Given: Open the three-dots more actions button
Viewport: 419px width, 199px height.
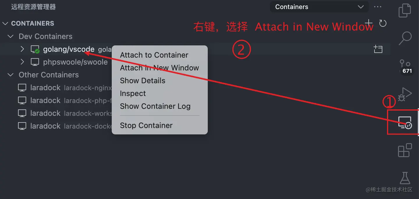Looking at the screenshot, I should 378,7.
